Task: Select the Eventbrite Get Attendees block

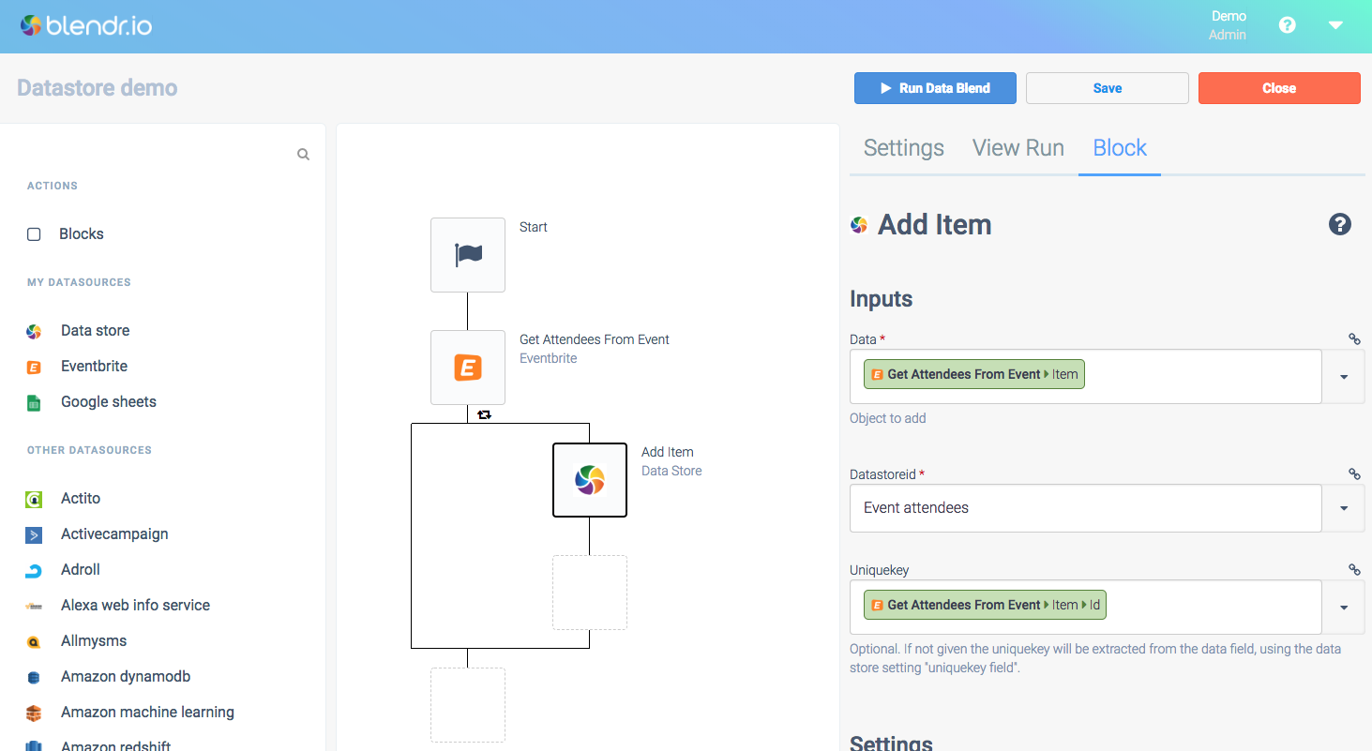Action: [468, 368]
